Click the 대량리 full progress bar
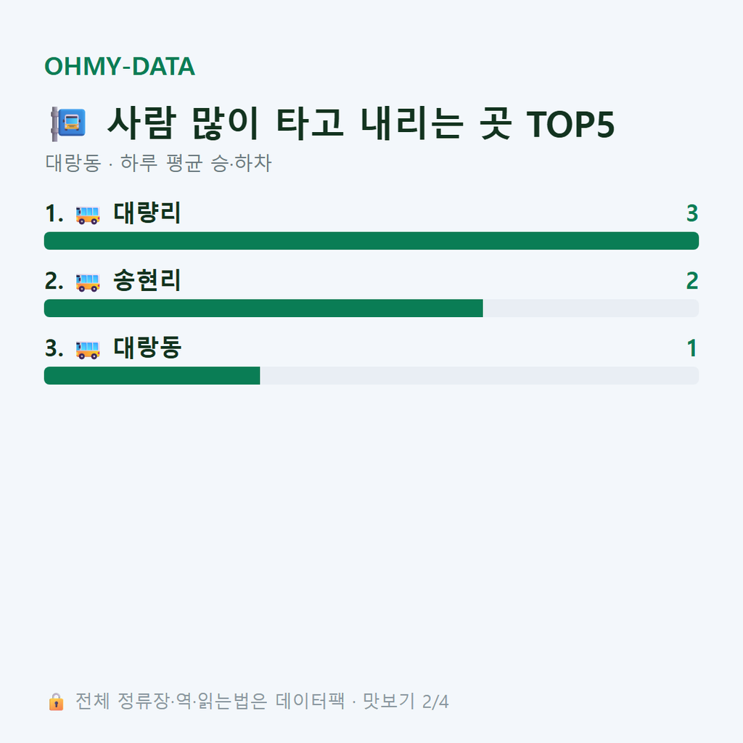Viewport: 743px width, 743px height. pyautogui.click(x=371, y=241)
